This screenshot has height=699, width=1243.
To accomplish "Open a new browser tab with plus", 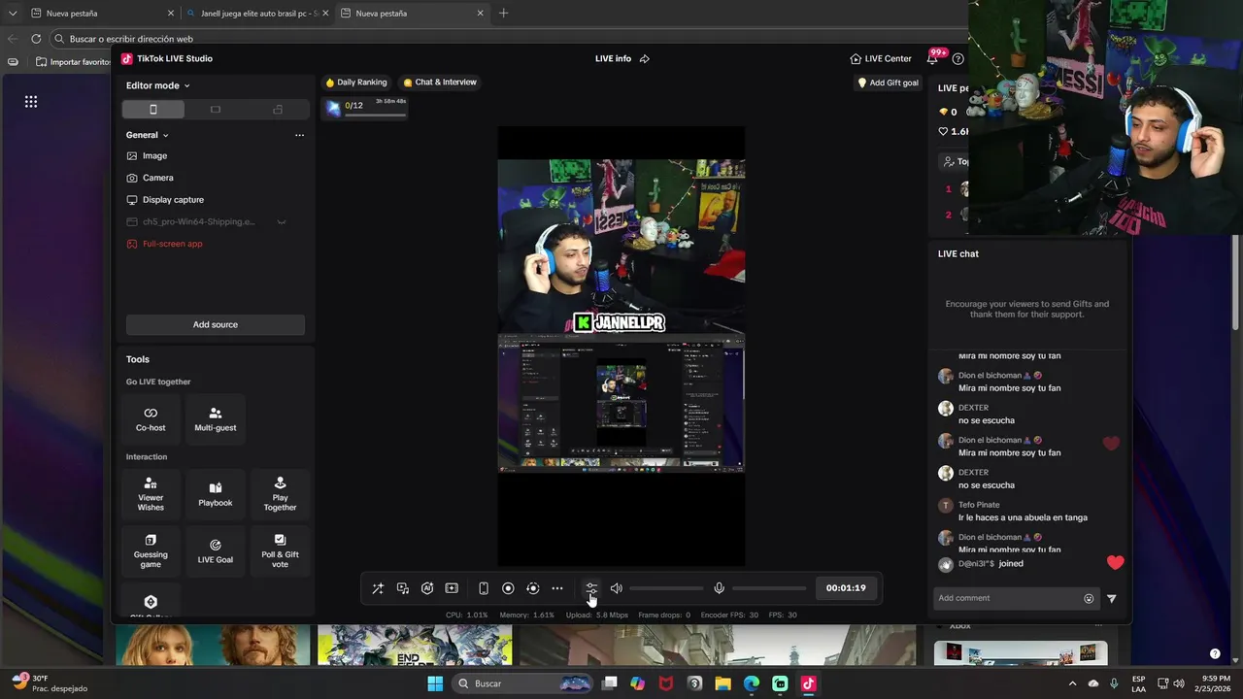I will tap(503, 14).
